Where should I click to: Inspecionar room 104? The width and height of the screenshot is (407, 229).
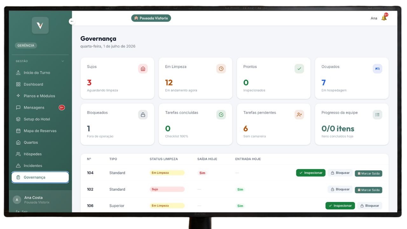pyautogui.click(x=311, y=173)
